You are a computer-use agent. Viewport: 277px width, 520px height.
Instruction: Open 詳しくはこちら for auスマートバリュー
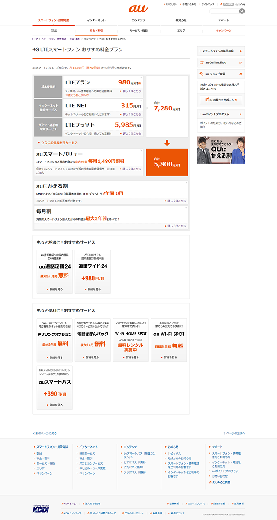coord(130,169)
